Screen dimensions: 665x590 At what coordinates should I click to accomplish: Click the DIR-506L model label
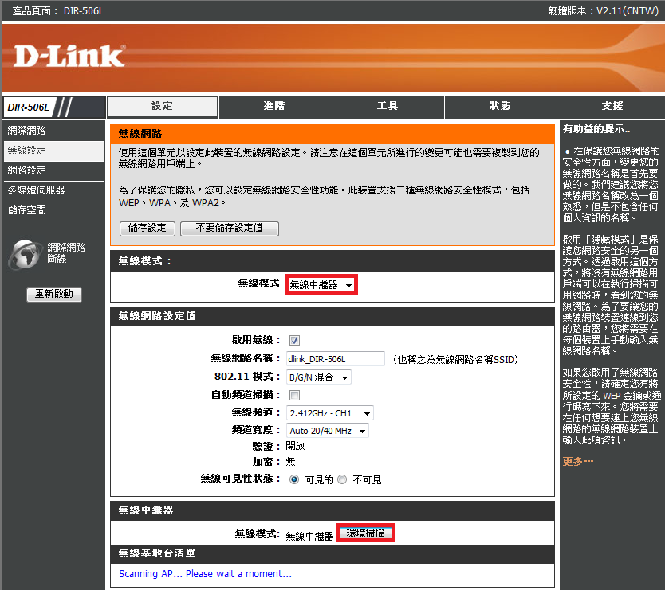tap(29, 107)
